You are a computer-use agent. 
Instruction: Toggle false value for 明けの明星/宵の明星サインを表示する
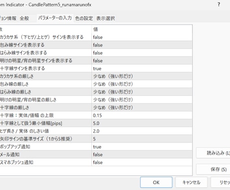tap(142, 60)
